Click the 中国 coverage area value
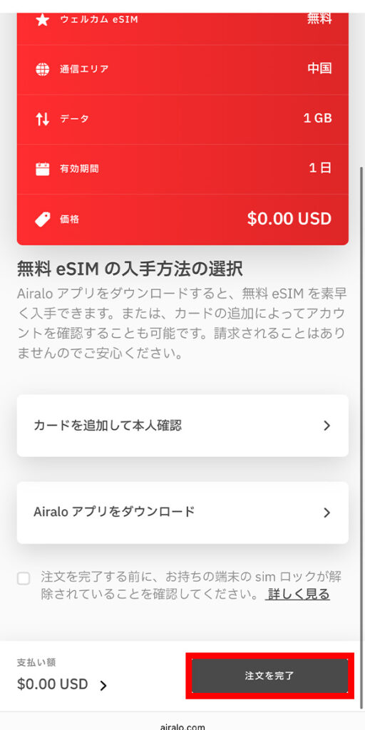 pyautogui.click(x=319, y=68)
